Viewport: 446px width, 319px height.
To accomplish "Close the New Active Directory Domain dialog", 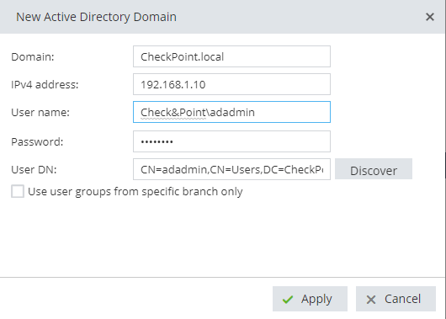I will pyautogui.click(x=430, y=17).
